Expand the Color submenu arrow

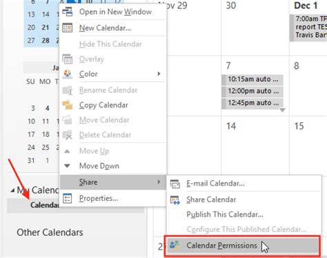(x=159, y=74)
